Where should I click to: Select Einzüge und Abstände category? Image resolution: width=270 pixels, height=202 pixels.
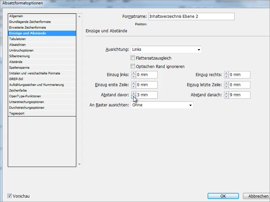42,33
